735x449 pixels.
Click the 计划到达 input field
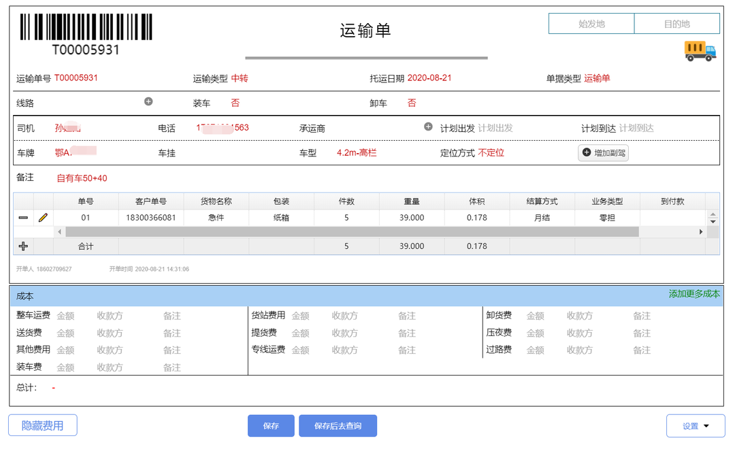click(x=636, y=128)
